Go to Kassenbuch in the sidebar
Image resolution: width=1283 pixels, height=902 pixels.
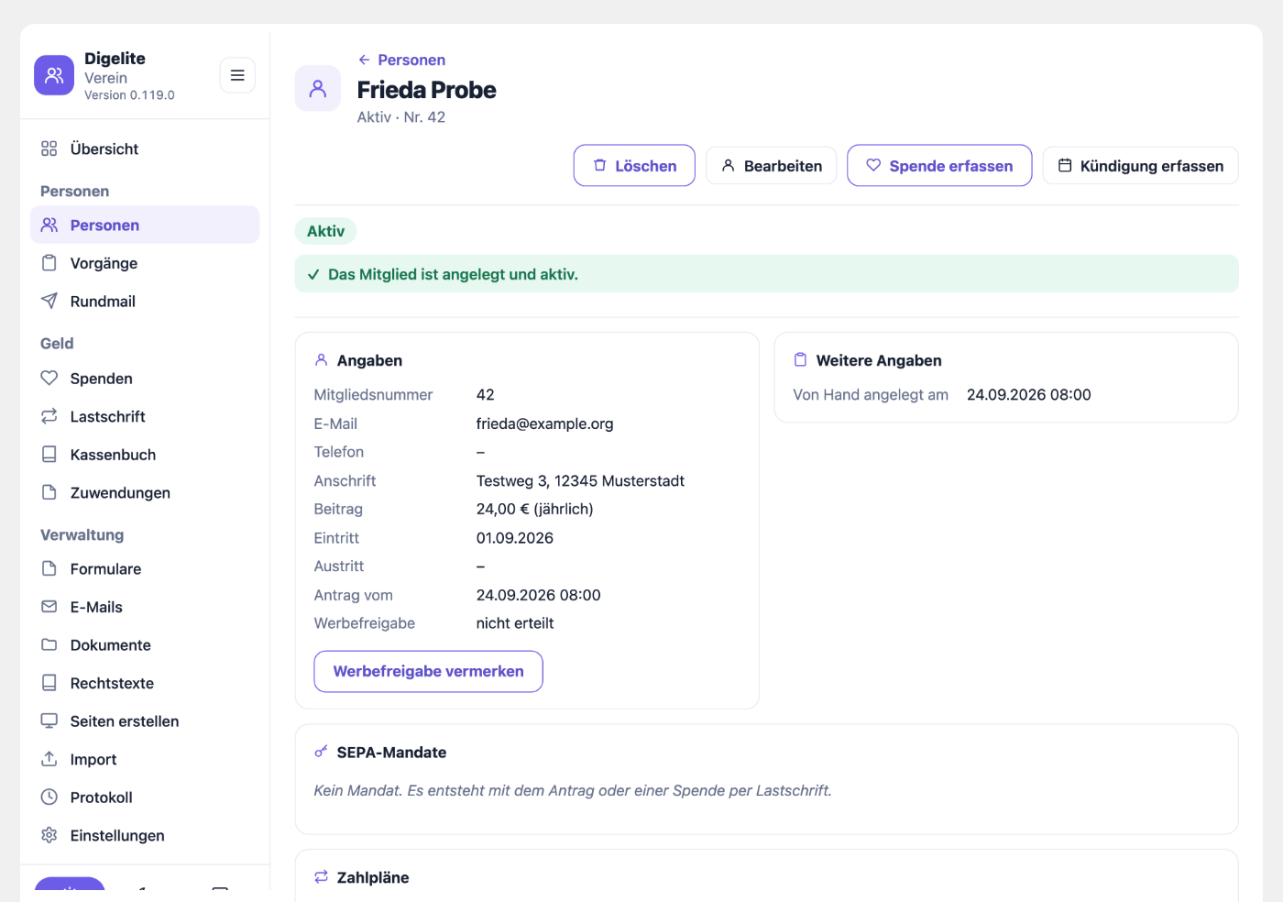[x=145, y=454]
